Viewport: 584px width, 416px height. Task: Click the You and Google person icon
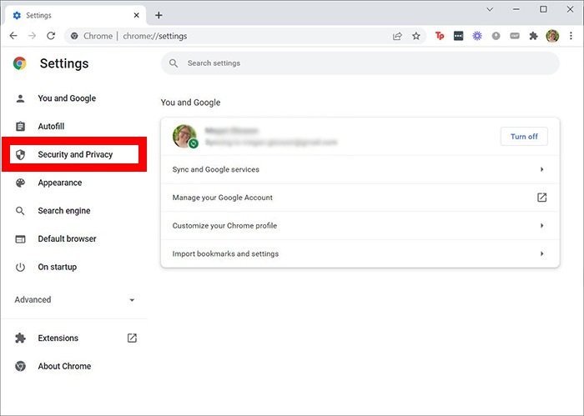tap(20, 98)
